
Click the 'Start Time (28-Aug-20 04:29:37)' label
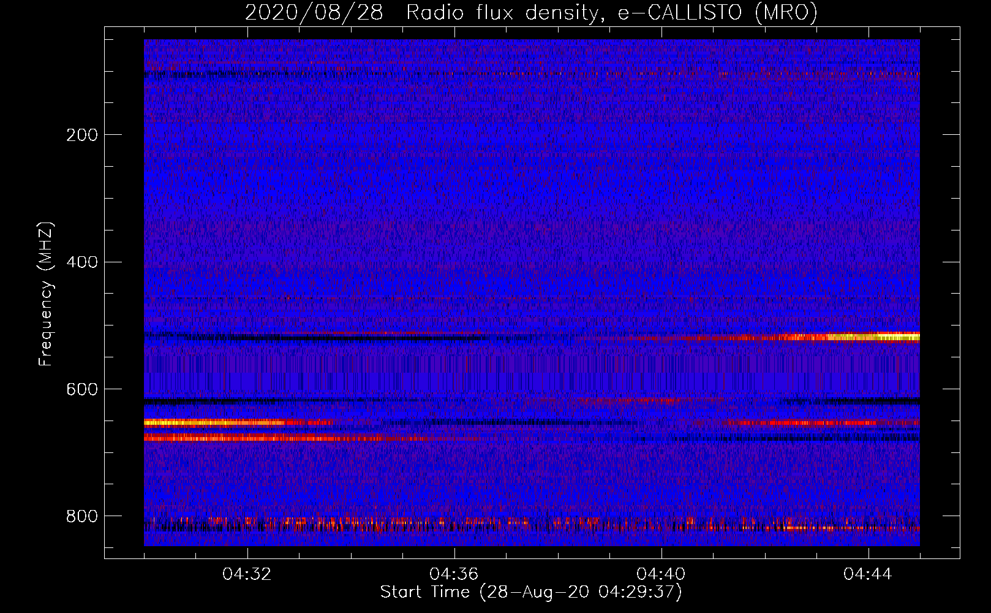click(x=531, y=592)
